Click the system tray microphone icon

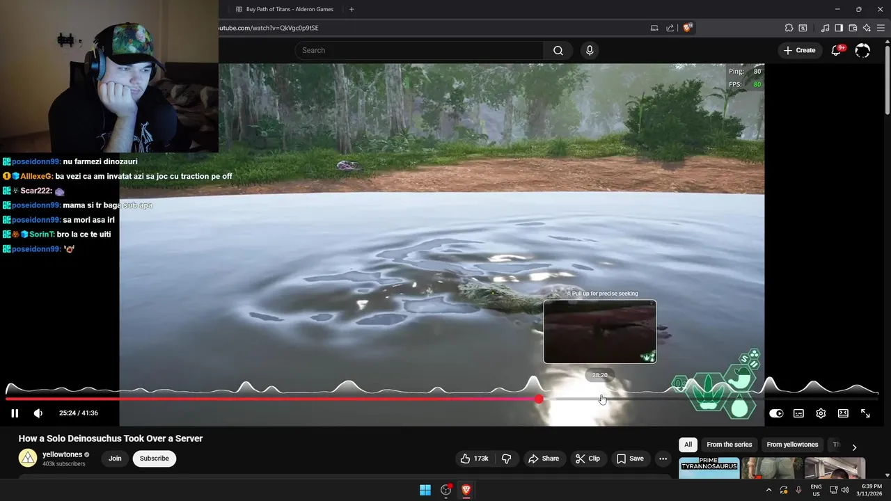tap(798, 490)
